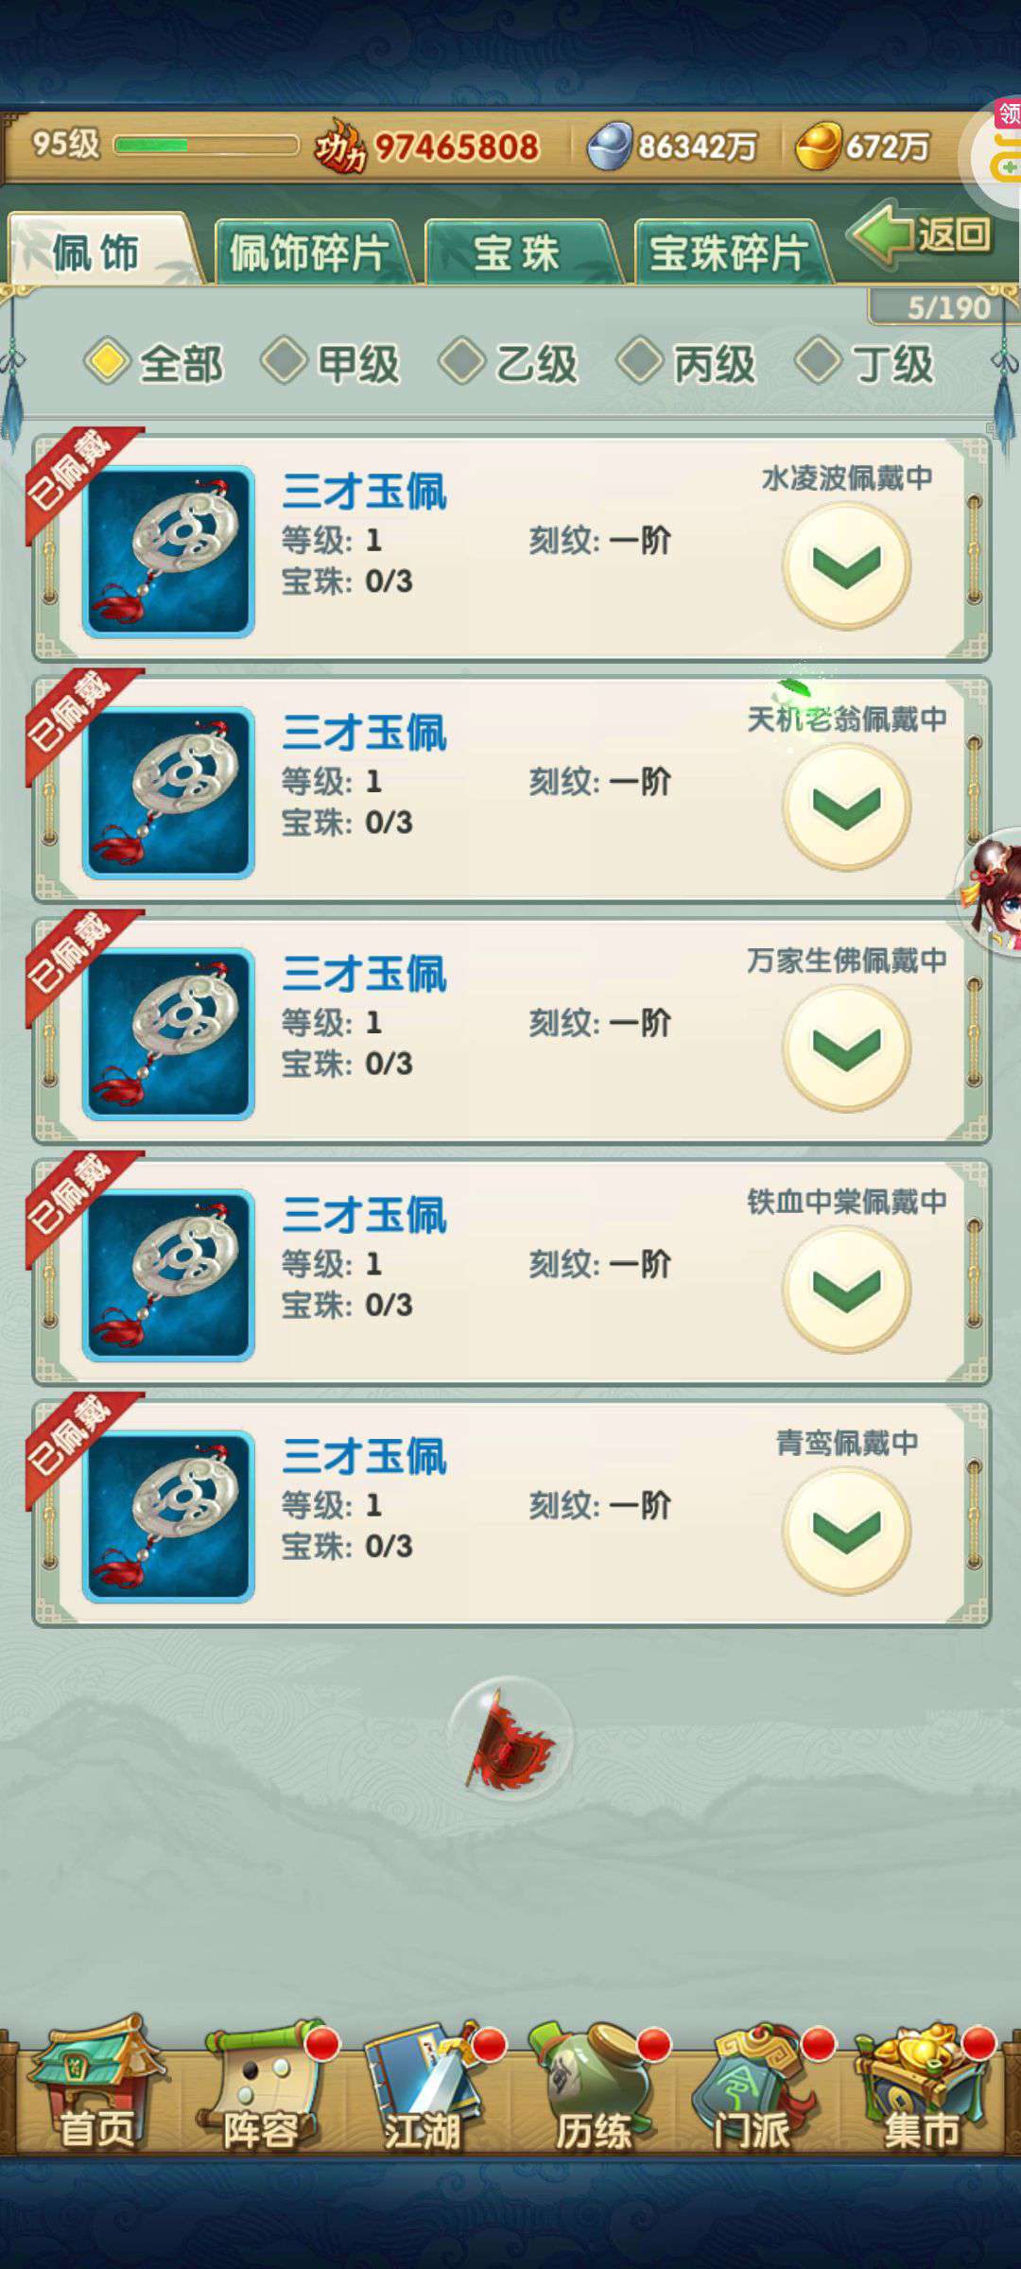Screen dimensions: 1021x2269
Task: Switch to the 佩饰碎片 tab
Action: click(310, 251)
